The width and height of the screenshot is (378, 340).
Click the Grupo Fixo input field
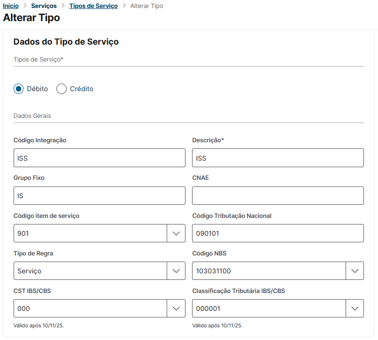click(x=99, y=196)
